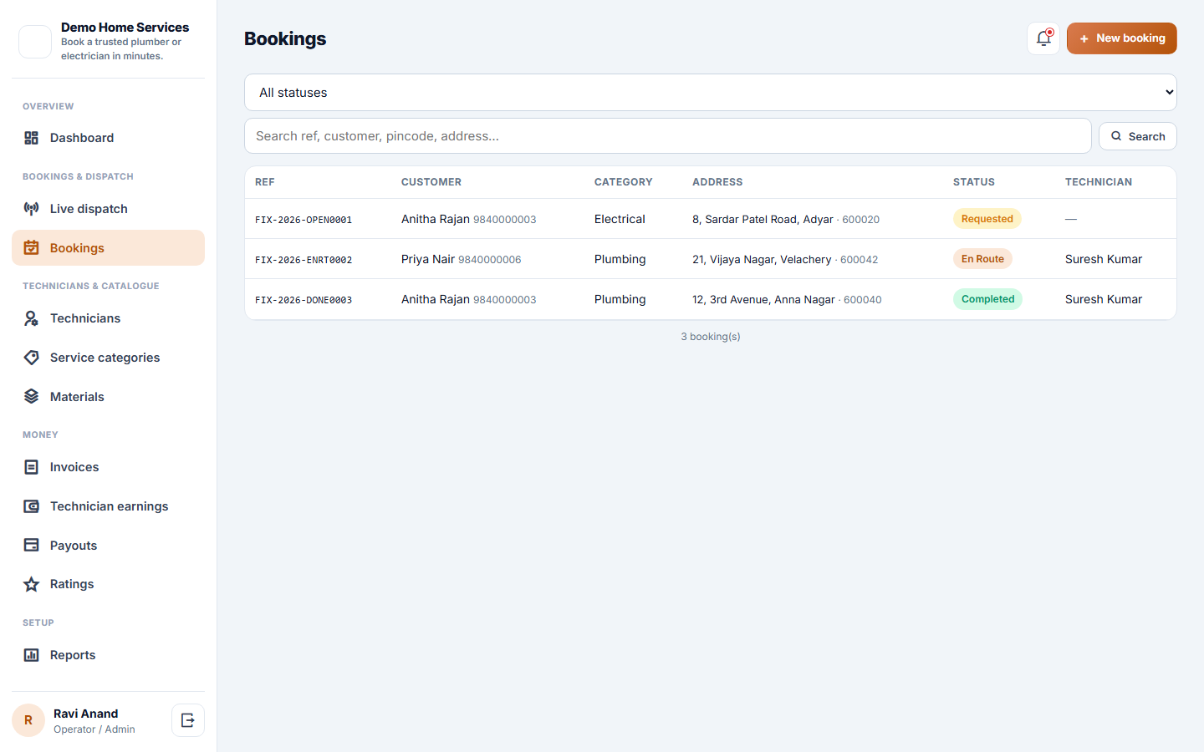1204x752 pixels.
Task: Click Suresh Kumar in the En Route row
Action: coord(1104,259)
